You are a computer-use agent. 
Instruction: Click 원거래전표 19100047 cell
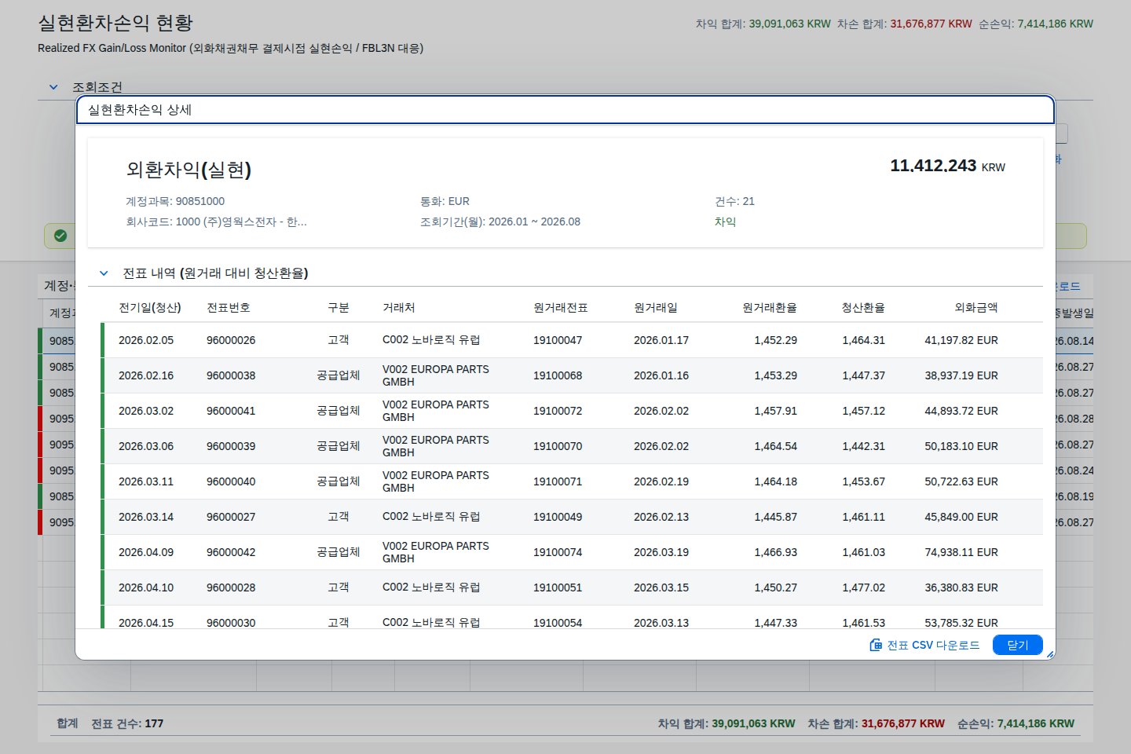[x=558, y=340]
